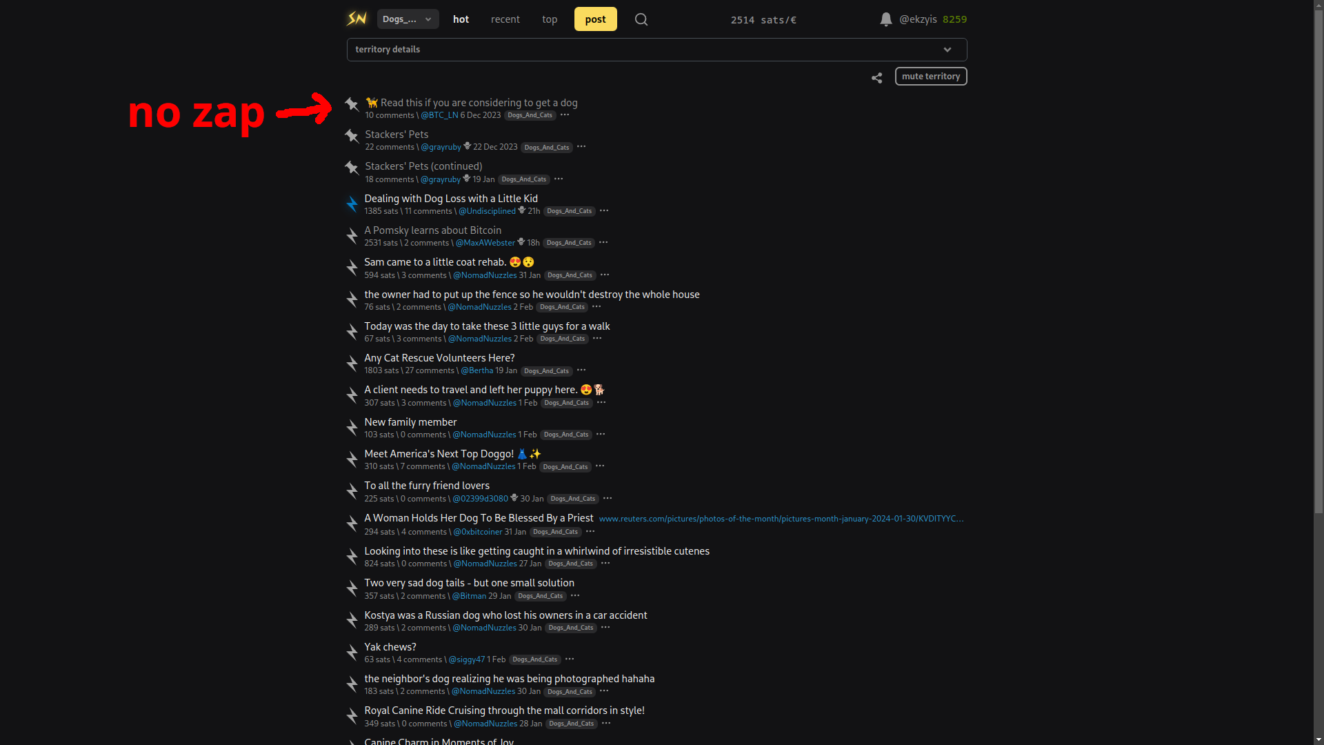Zap the 'A Pomsky learns about Bitcoin' post
1324x745 pixels.
[352, 236]
